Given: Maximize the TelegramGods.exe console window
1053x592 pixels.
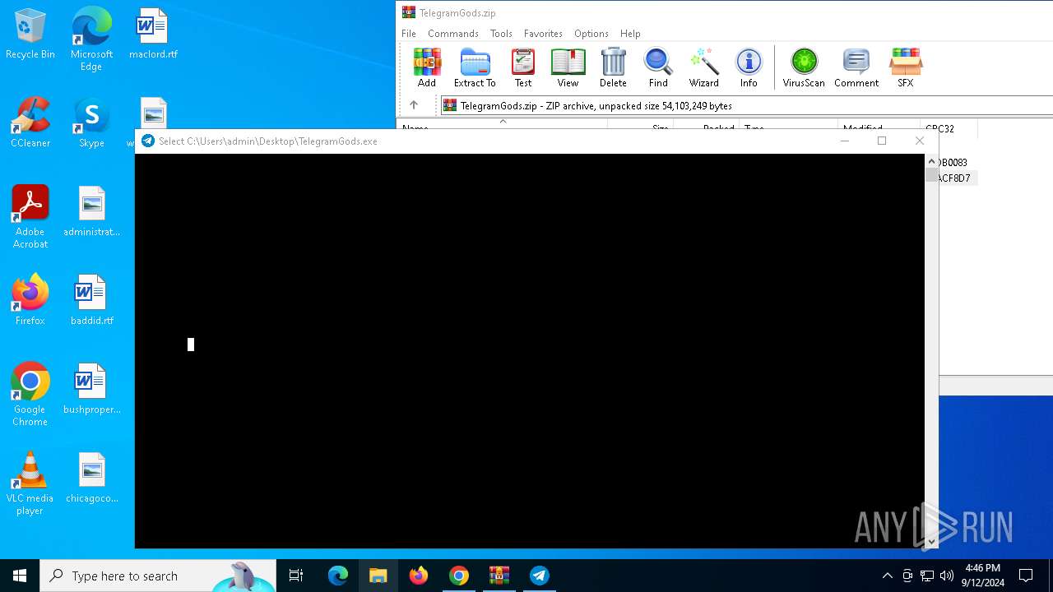Looking at the screenshot, I should [882, 141].
